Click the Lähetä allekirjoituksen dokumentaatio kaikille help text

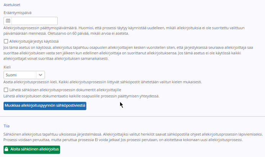click(81, 96)
